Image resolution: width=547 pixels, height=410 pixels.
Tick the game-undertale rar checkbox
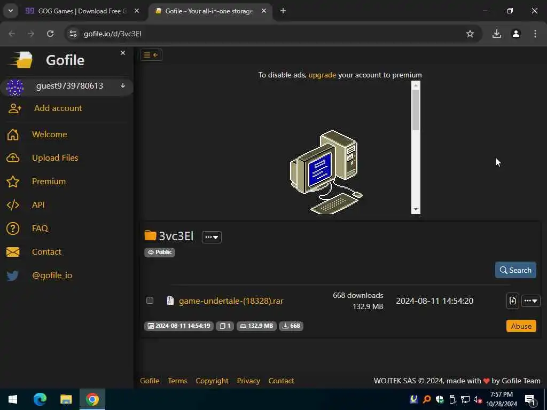150,301
